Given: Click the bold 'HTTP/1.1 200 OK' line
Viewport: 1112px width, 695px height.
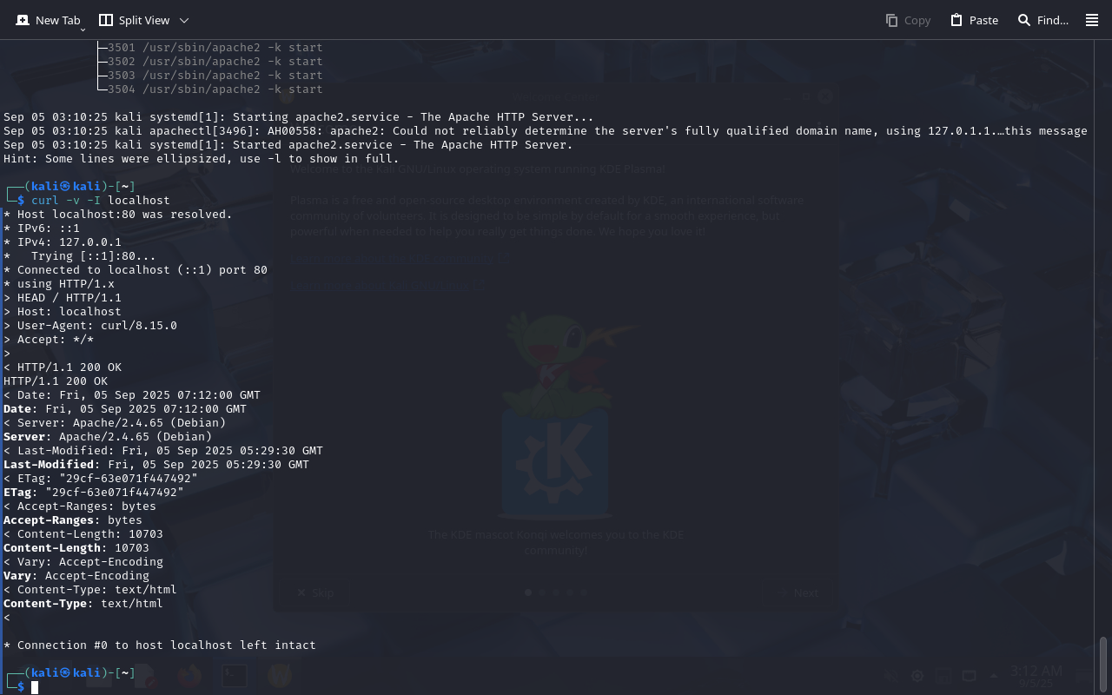Looking at the screenshot, I should 56,381.
